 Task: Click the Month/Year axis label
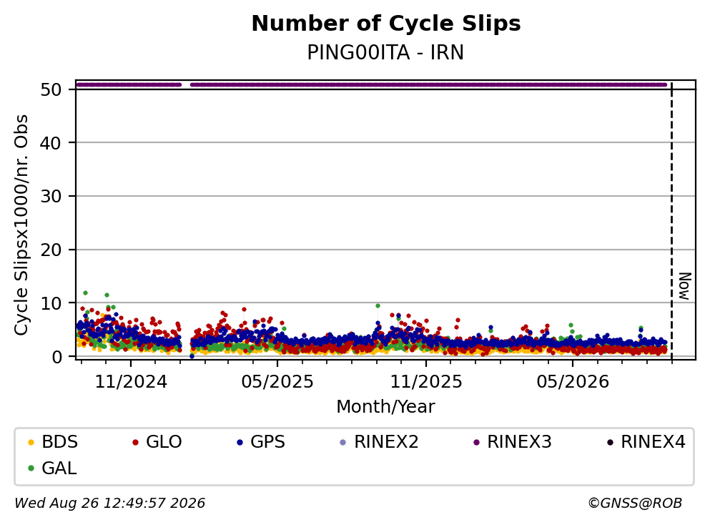386,407
